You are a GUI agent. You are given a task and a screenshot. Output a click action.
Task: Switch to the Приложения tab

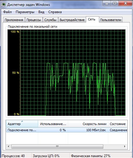[14, 20]
